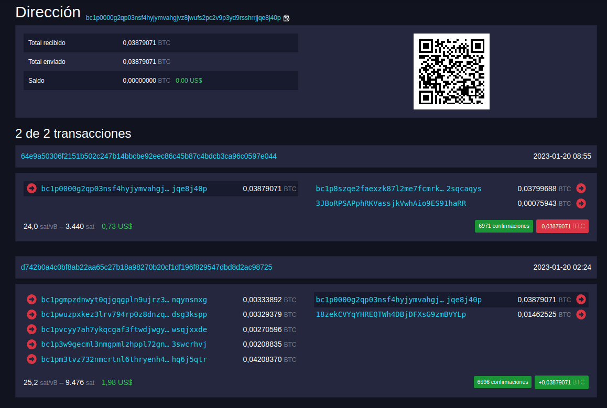Click red arrow before bc1pm3tvz732nmcr… hq6j5qtr
Screen dimensions: 607x408
pyautogui.click(x=32, y=359)
